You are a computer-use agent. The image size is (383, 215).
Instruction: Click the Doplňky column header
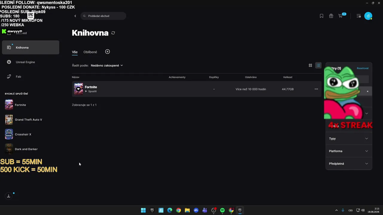214,77
